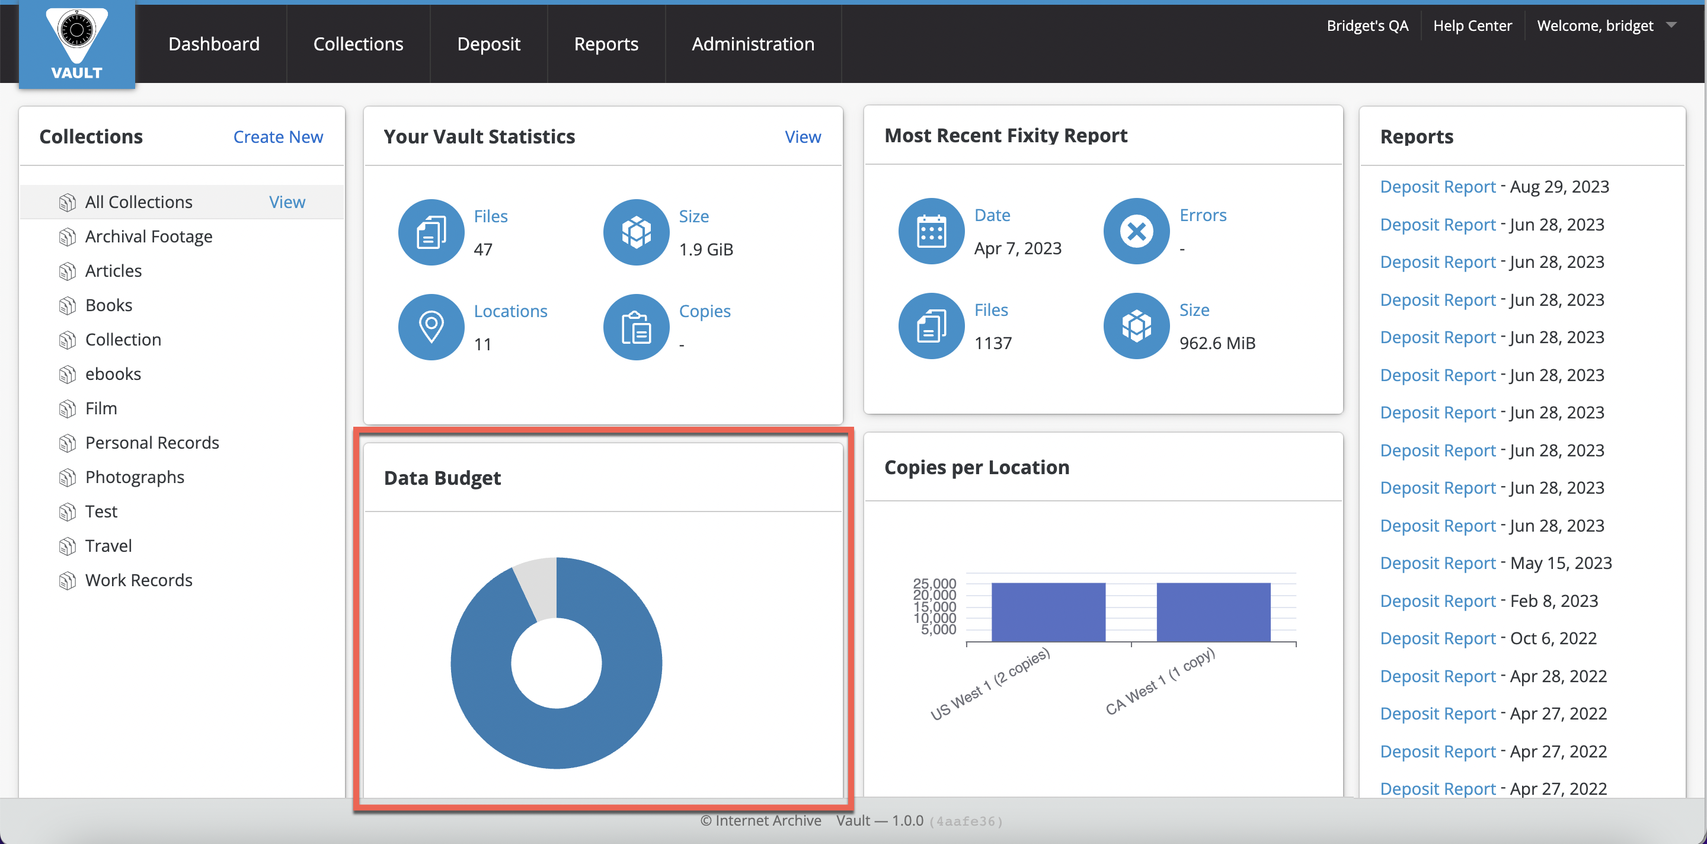Open the Aug 29, 2023 Deposit Report

click(x=1437, y=187)
